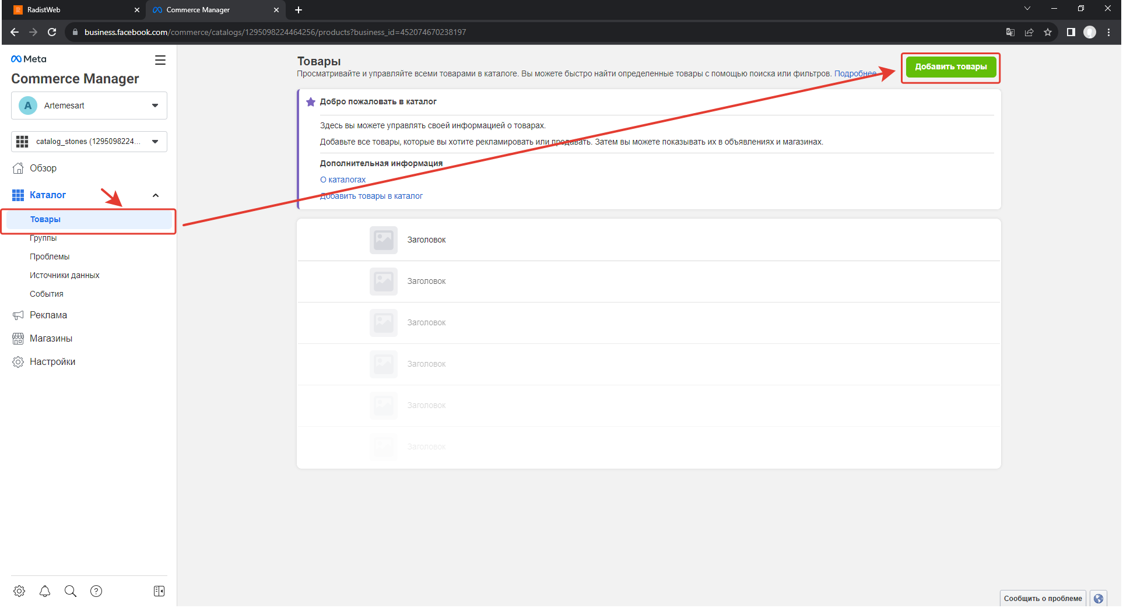Viewport: 1123px width, 608px height.
Task: Click the globe icon near report button
Action: (1099, 599)
